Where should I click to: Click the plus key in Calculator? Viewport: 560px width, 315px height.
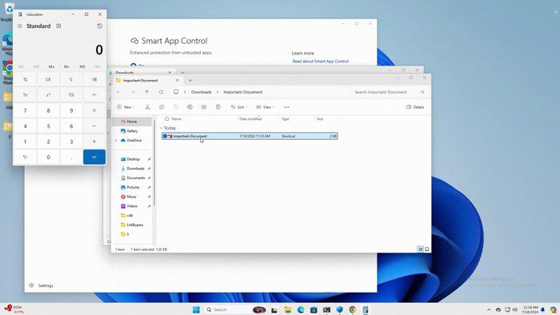[94, 142]
